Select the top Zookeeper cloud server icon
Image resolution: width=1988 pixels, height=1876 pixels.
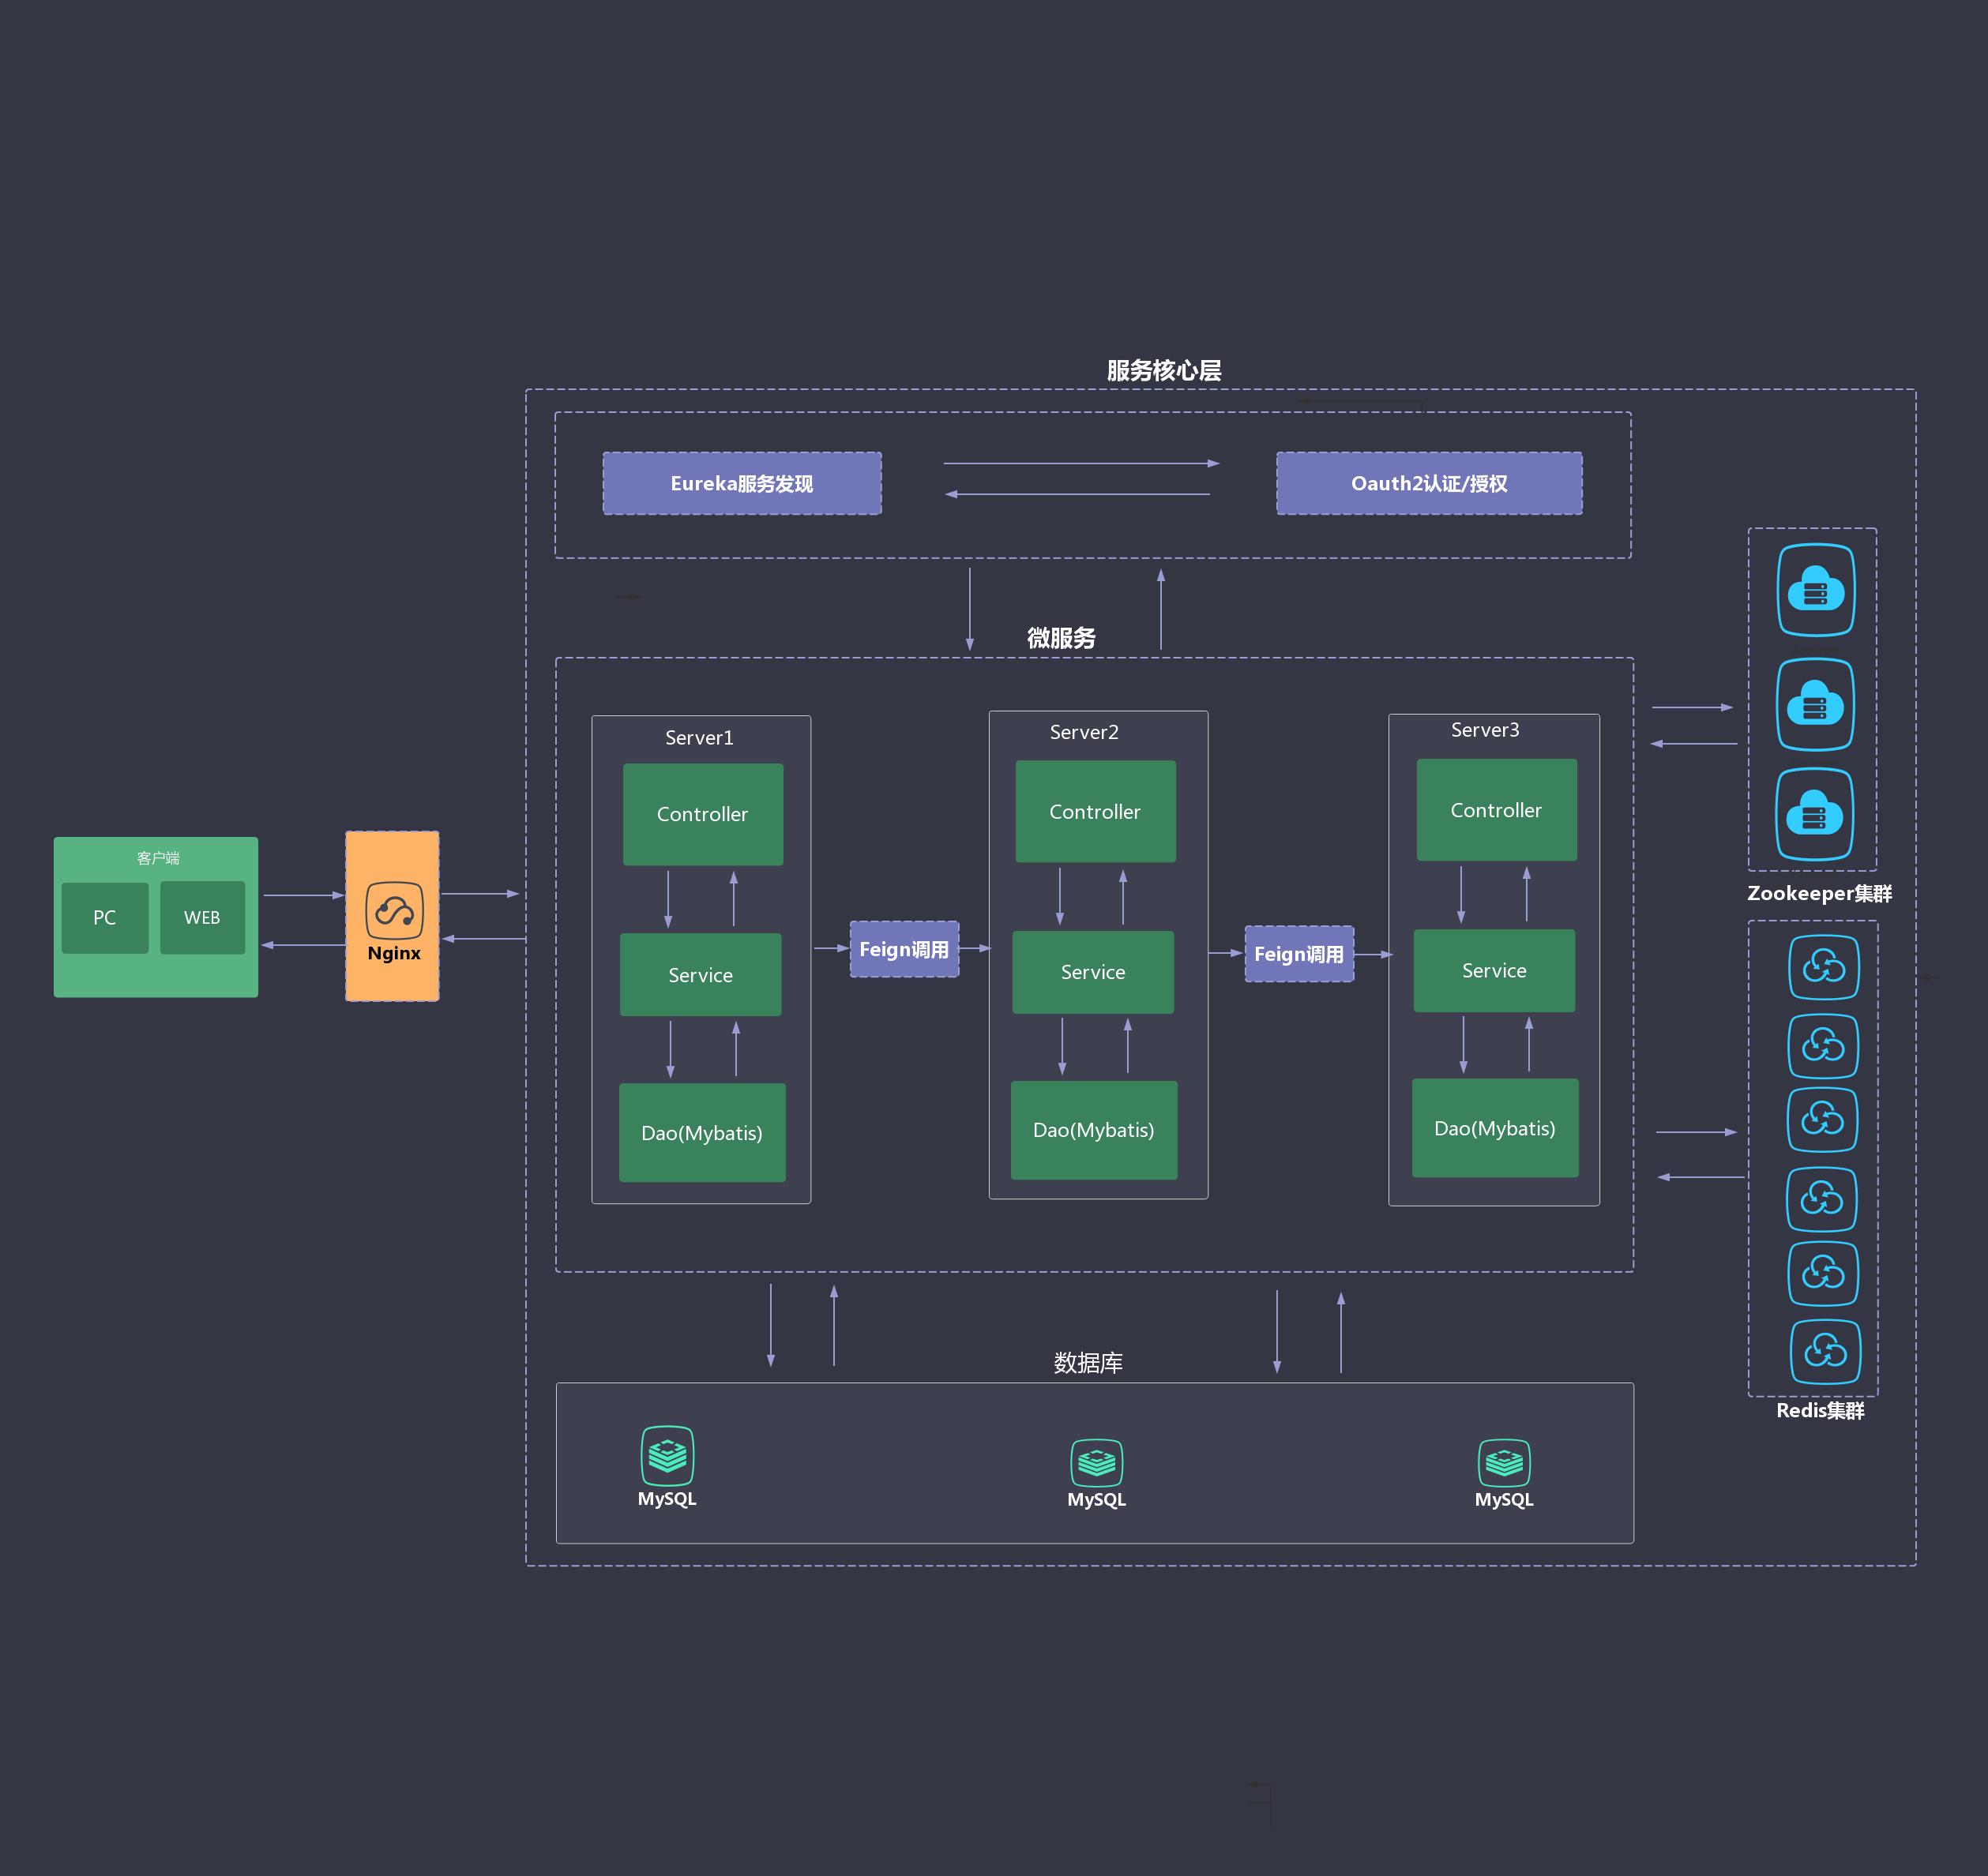(x=1815, y=590)
